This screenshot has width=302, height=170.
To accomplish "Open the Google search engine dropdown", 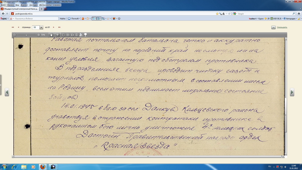I will tap(235, 13).
